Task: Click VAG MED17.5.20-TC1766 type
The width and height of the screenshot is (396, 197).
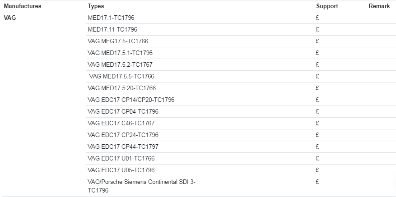Action: click(x=122, y=88)
